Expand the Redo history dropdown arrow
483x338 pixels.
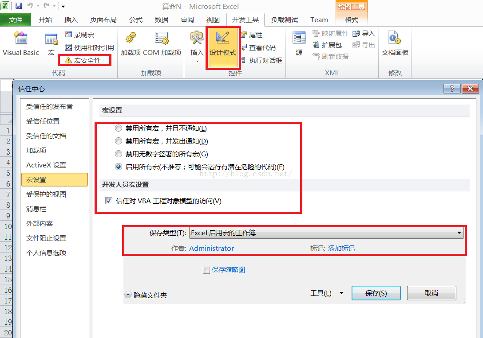(54, 6)
